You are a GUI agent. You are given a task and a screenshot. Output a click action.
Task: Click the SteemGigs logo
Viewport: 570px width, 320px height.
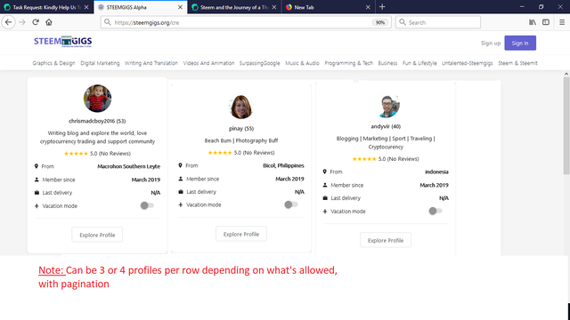pos(63,42)
